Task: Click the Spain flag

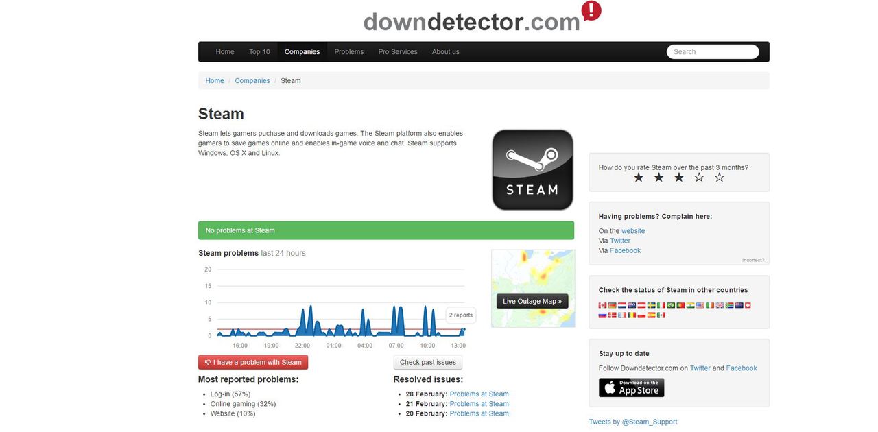Action: tap(652, 315)
